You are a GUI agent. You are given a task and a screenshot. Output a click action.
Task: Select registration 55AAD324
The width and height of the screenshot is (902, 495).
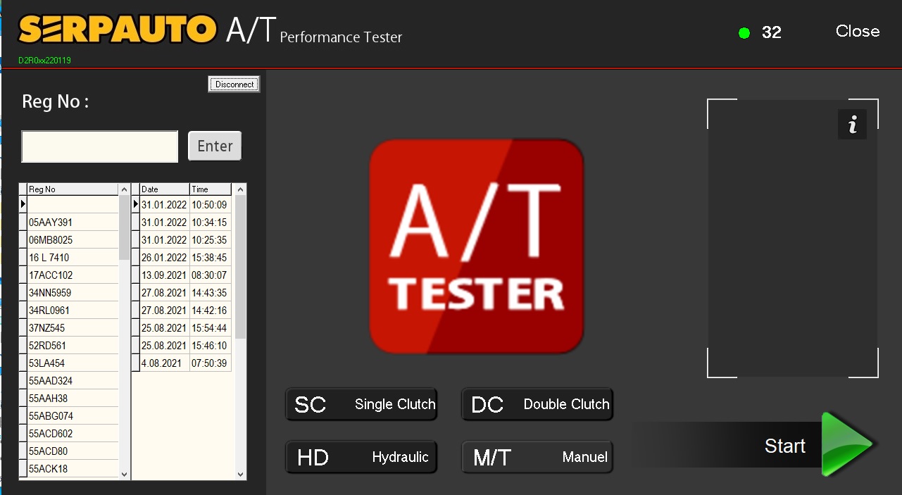coord(73,381)
